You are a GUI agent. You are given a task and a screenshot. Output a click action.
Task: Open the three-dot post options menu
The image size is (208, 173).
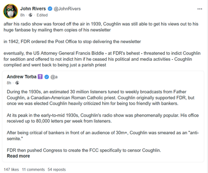click(199, 9)
